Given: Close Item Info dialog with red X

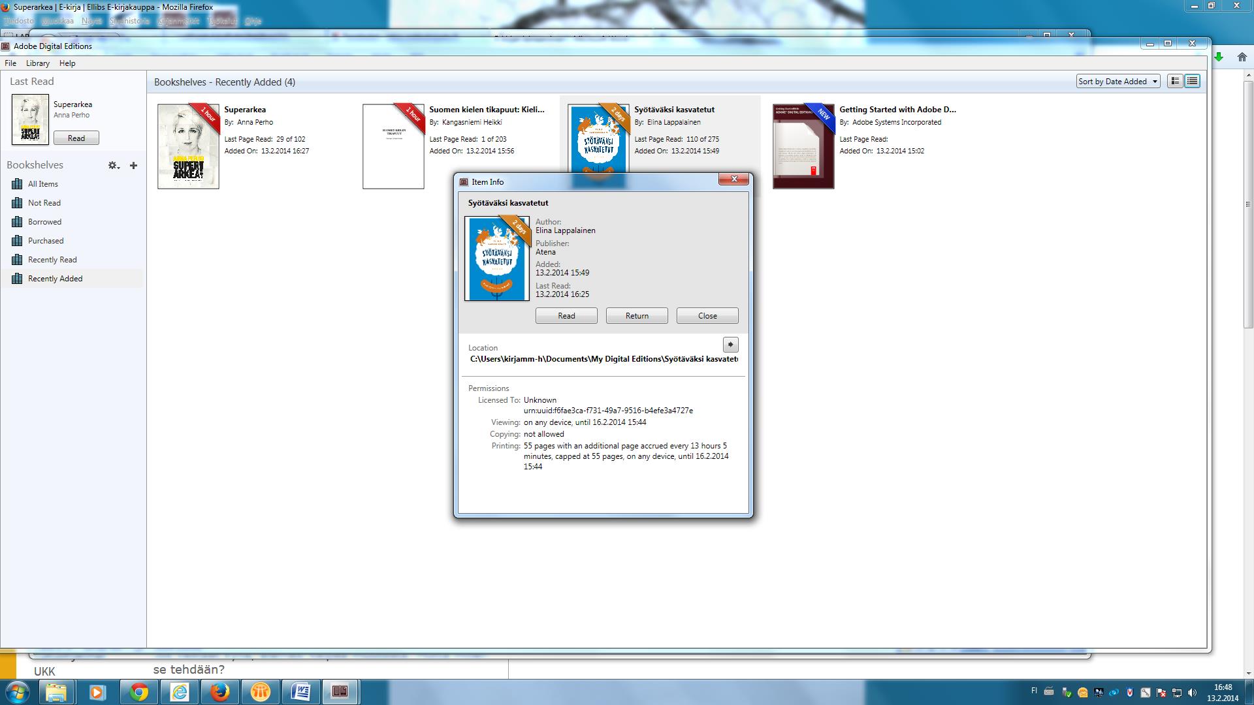Looking at the screenshot, I should [734, 179].
